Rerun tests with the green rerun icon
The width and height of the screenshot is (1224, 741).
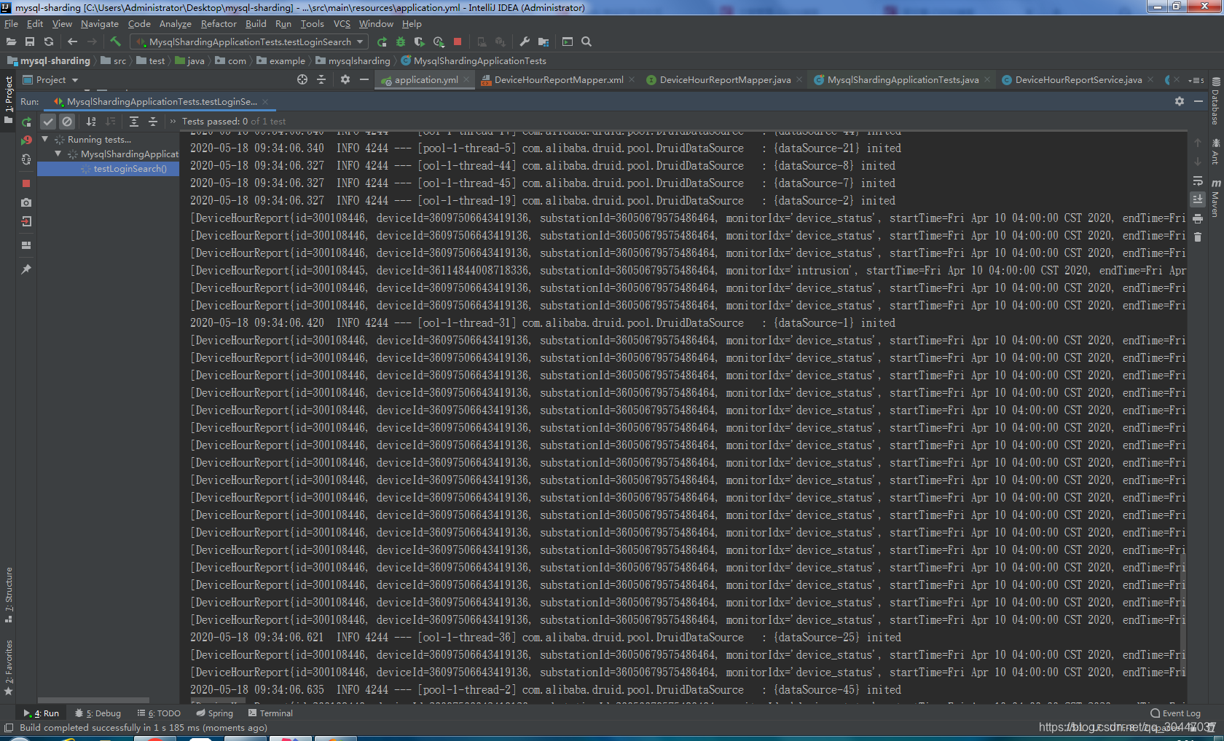[x=26, y=122]
